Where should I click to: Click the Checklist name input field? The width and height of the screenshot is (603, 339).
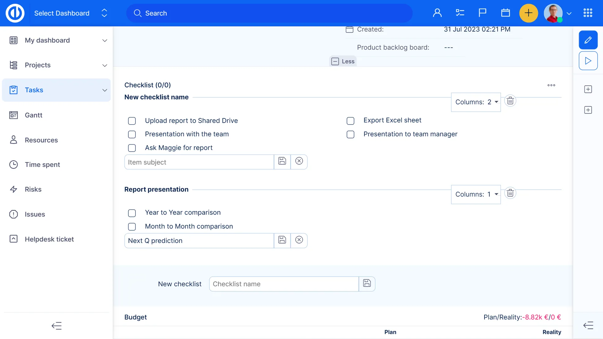tap(284, 284)
